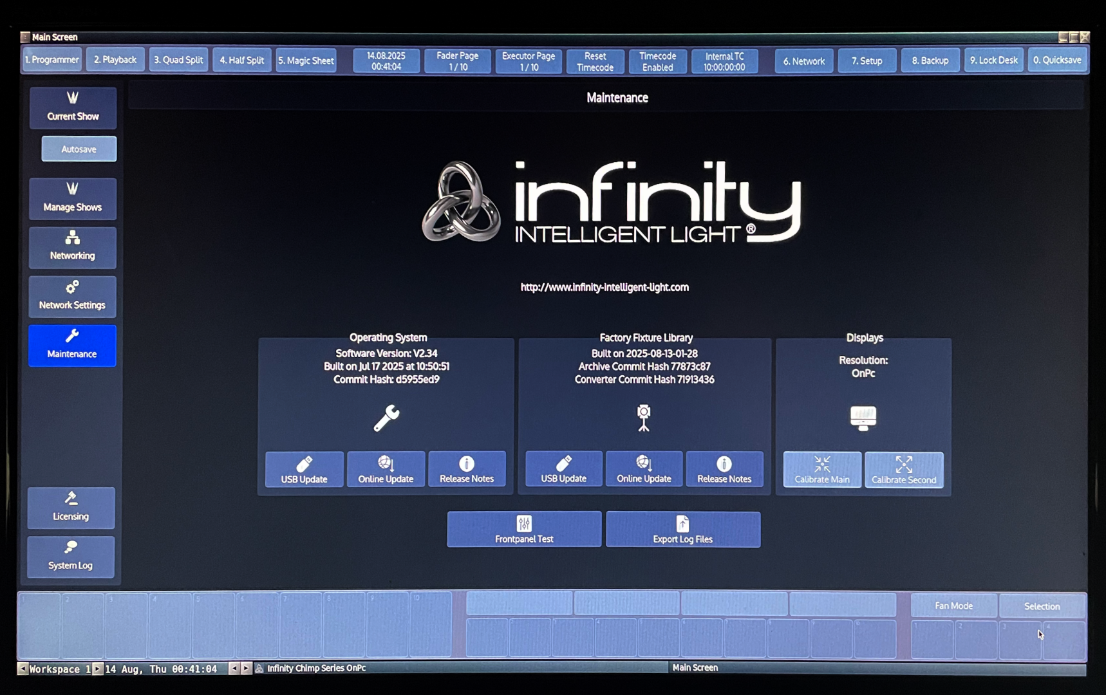Click Resolution: OnPc text

[x=863, y=366]
